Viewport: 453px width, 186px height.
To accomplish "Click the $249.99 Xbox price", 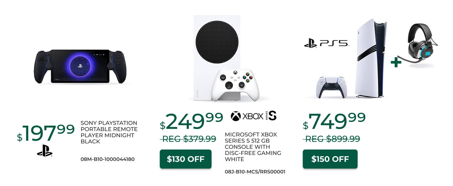I will (191, 121).
